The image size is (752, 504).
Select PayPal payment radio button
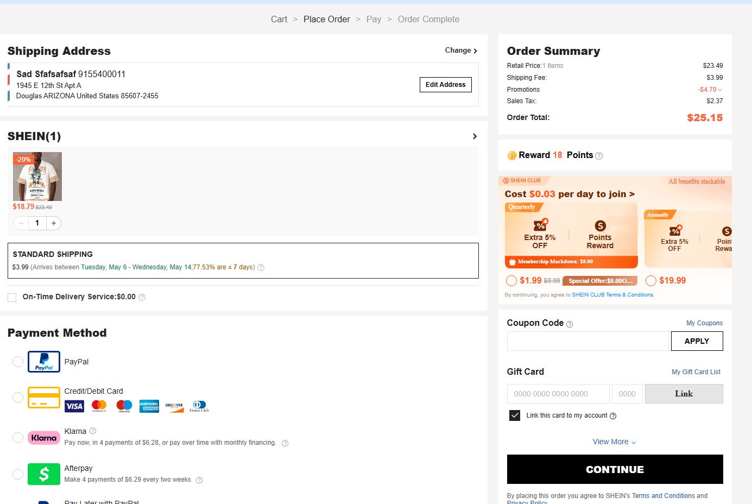(18, 362)
